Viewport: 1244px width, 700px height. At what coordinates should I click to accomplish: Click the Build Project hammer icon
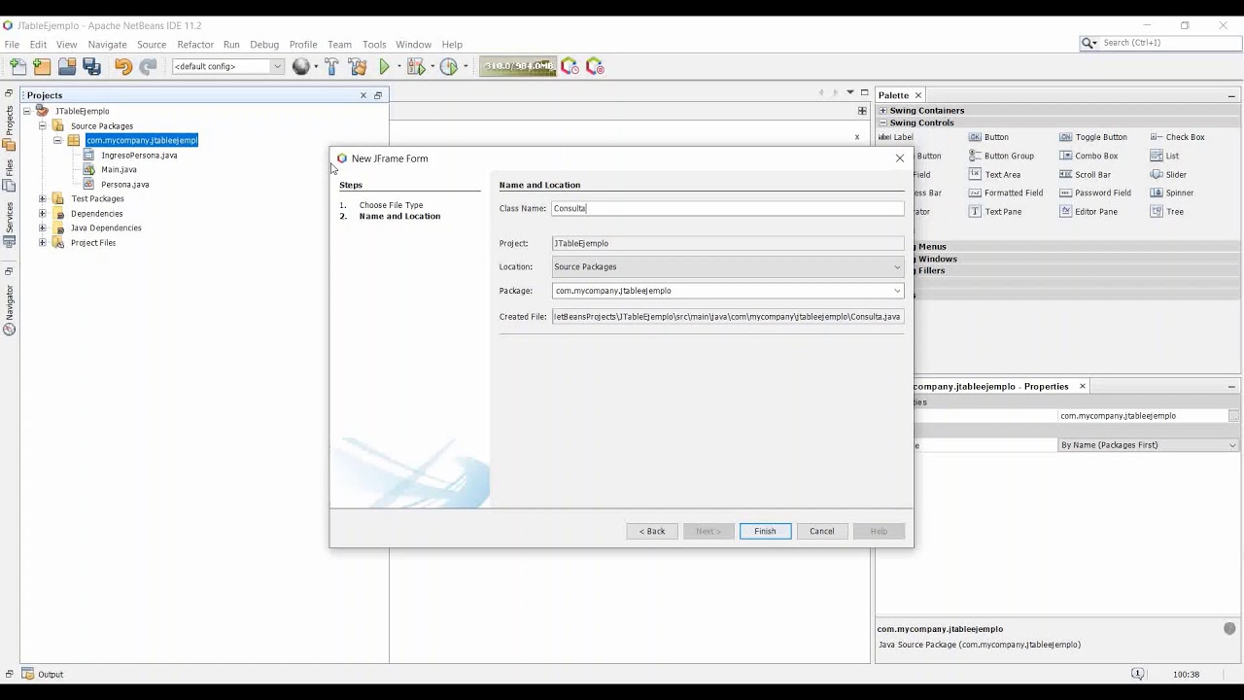332,66
